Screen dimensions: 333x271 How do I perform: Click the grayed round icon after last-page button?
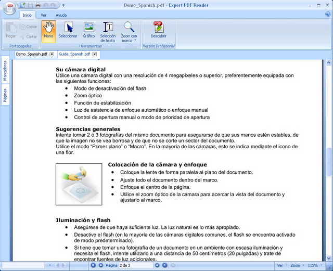pos(173,265)
